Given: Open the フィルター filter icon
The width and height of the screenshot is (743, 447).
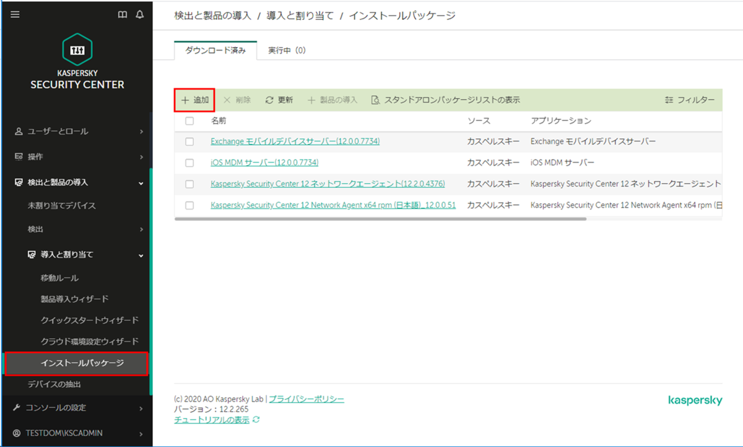Looking at the screenshot, I should 669,99.
